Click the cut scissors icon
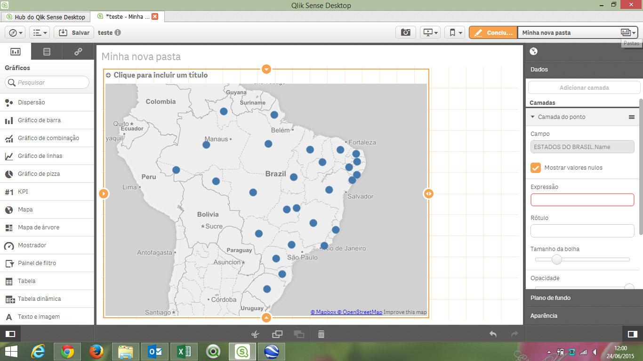The height and width of the screenshot is (361, 643). (255, 334)
